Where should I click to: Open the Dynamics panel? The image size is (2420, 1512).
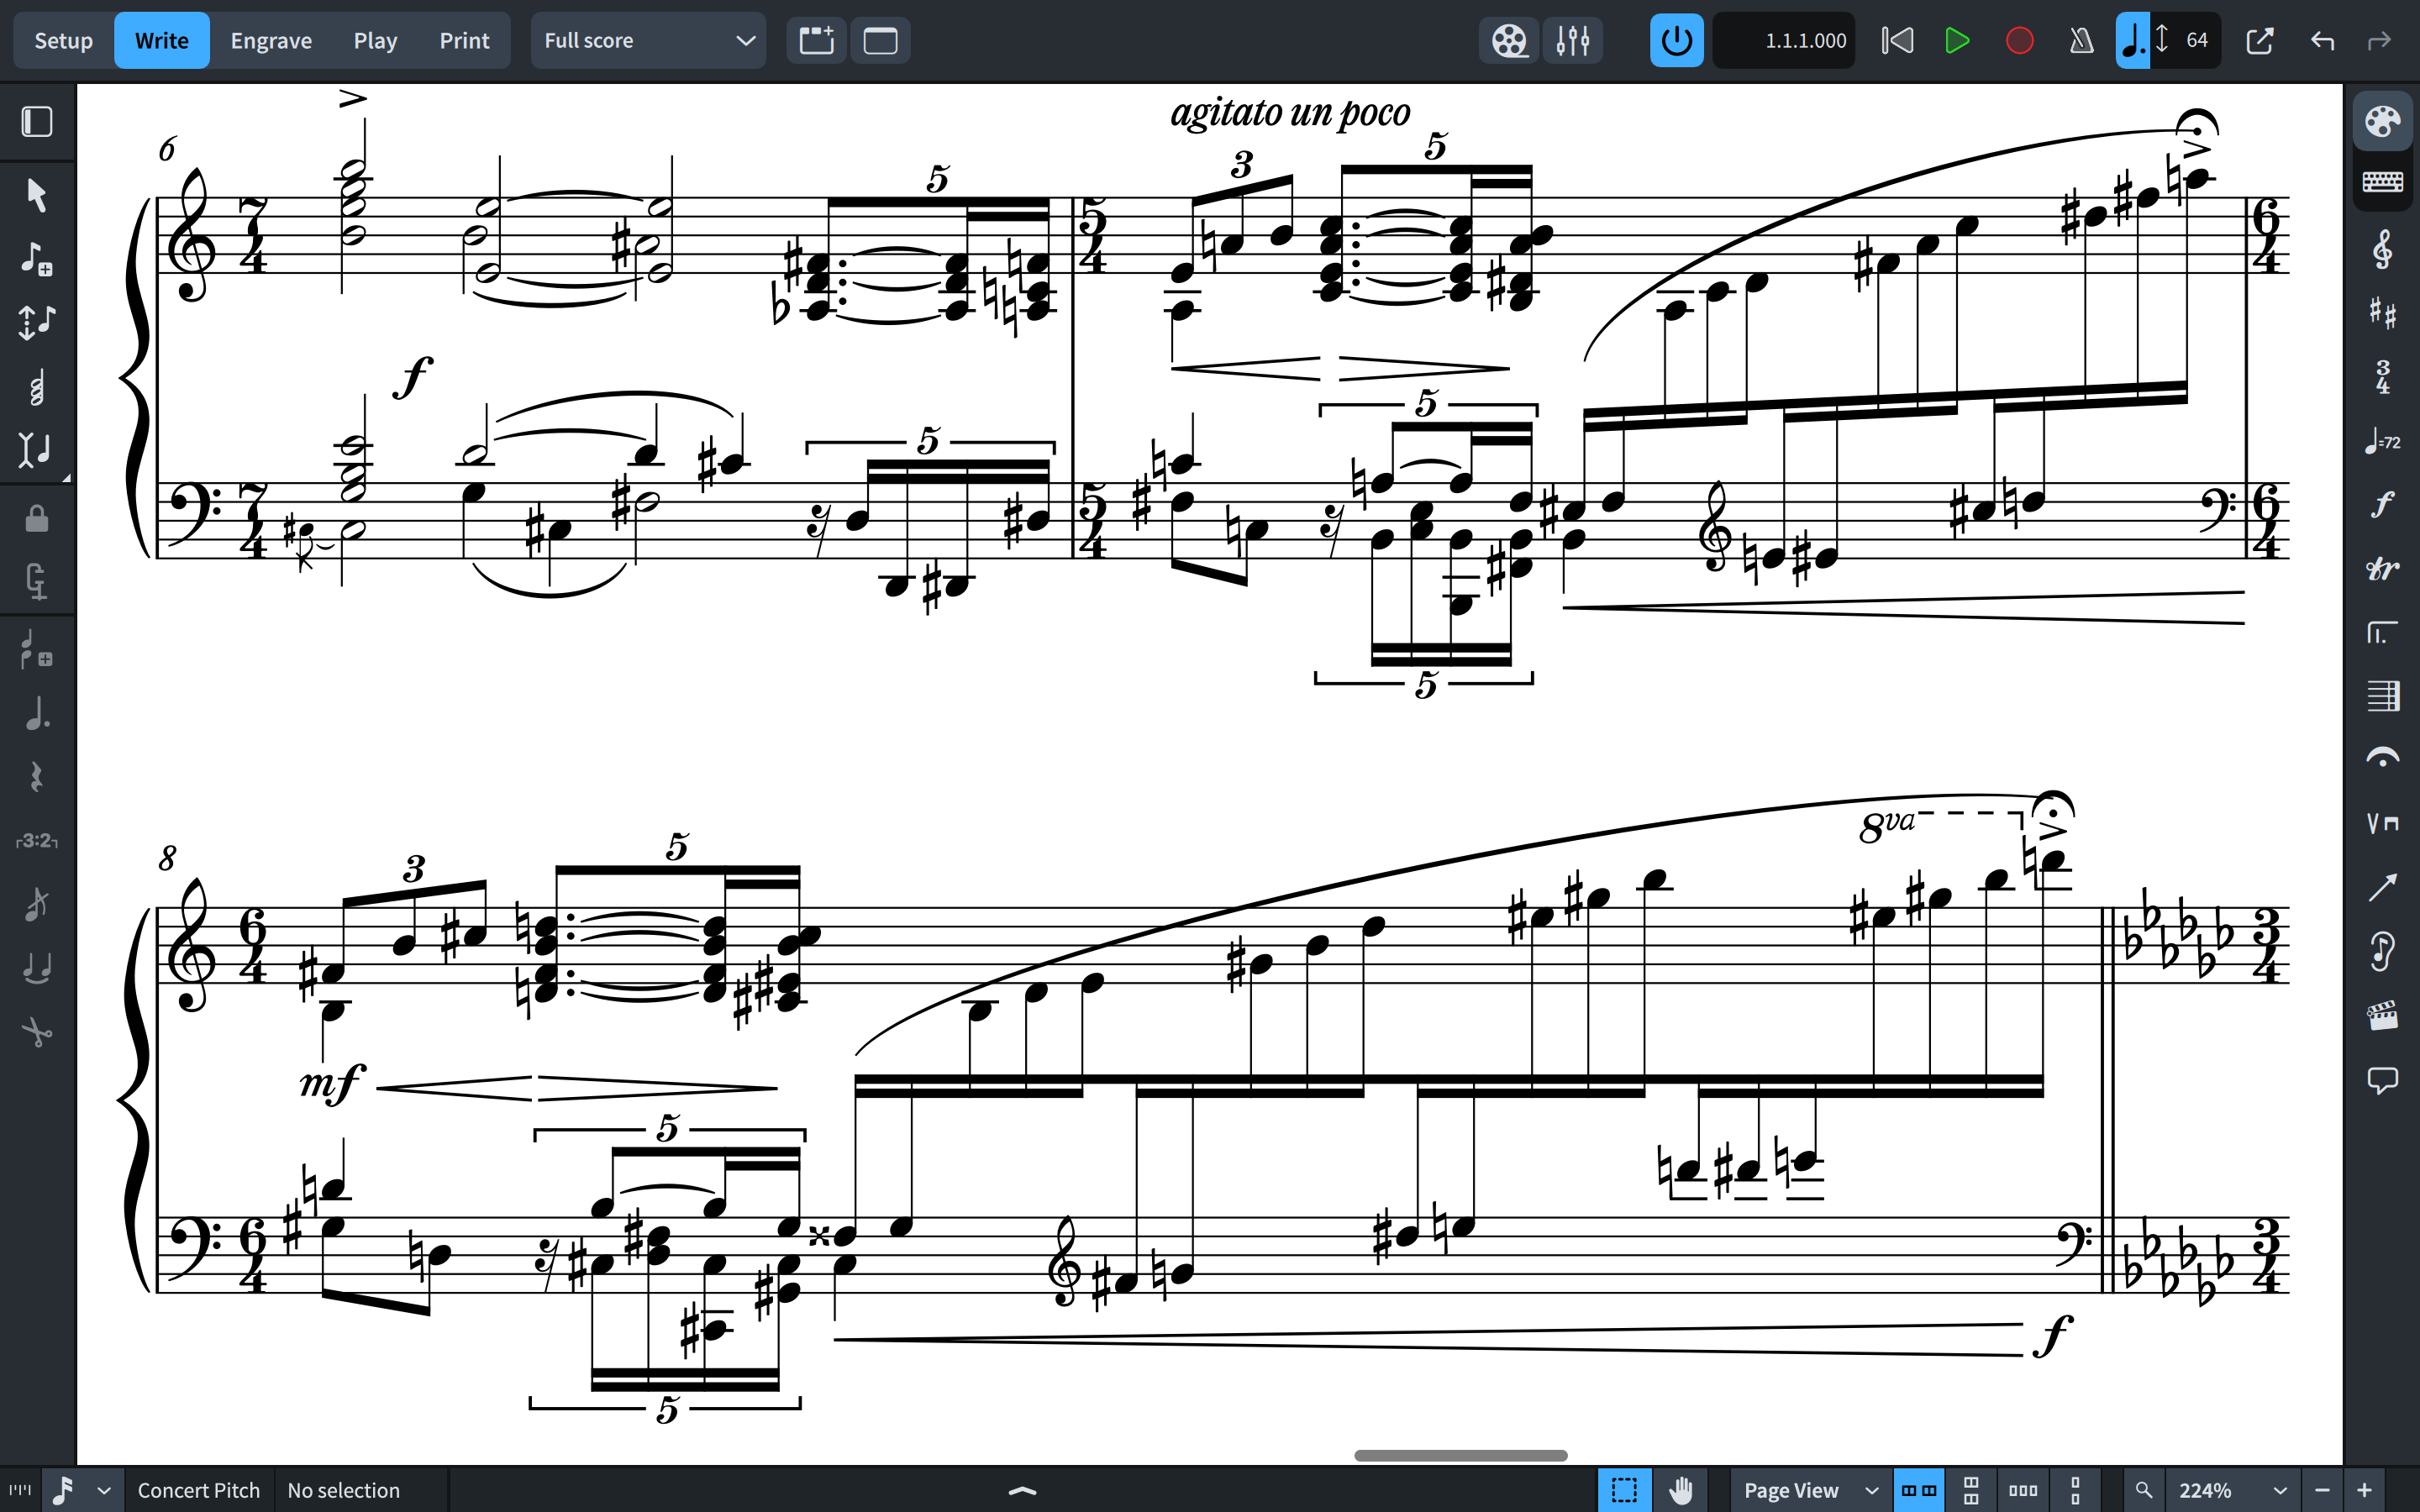coord(2382,504)
